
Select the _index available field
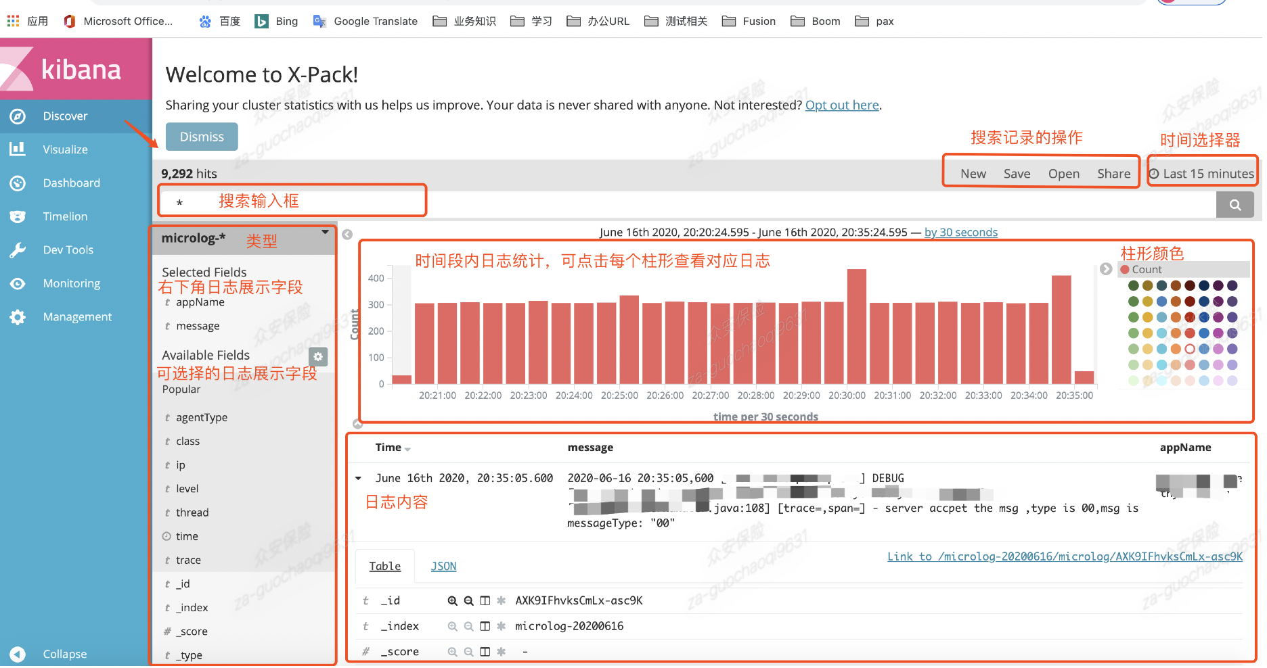[x=192, y=608]
